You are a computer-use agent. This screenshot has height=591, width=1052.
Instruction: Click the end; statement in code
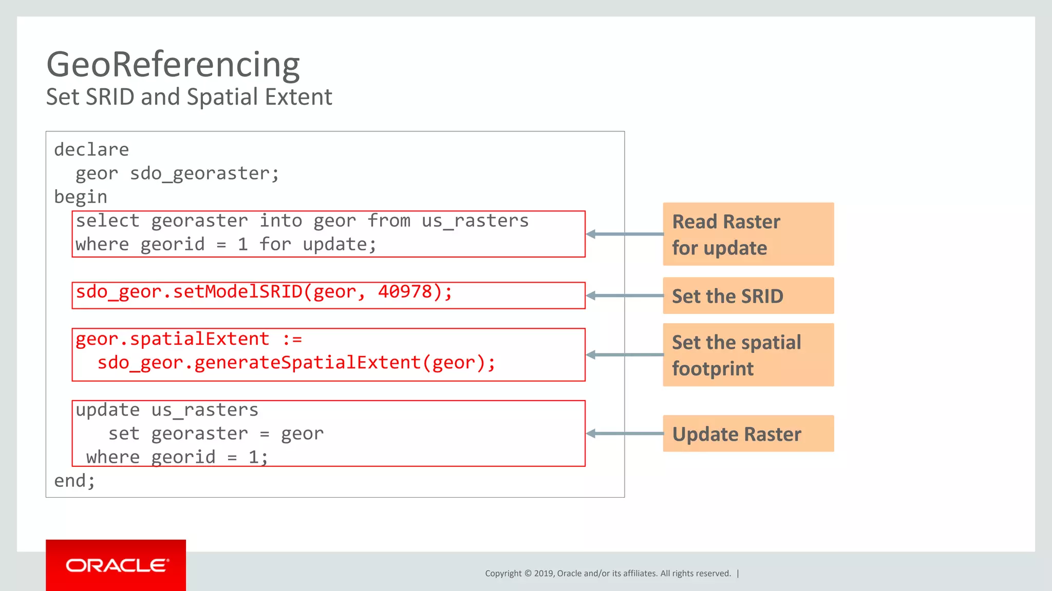click(74, 481)
